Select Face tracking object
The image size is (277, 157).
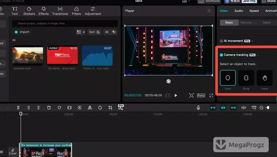pyautogui.click(x=228, y=78)
